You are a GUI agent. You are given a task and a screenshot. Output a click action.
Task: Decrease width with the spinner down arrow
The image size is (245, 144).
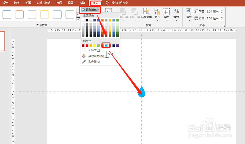(x=222, y=19)
